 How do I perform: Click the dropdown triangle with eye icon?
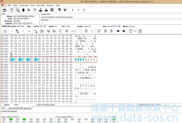pos(36,31)
